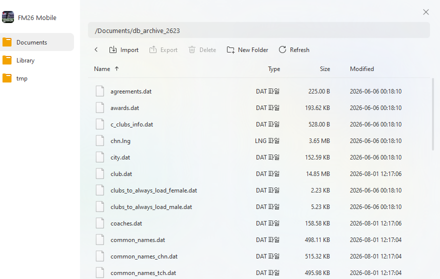Close the file browser window

(x=425, y=12)
